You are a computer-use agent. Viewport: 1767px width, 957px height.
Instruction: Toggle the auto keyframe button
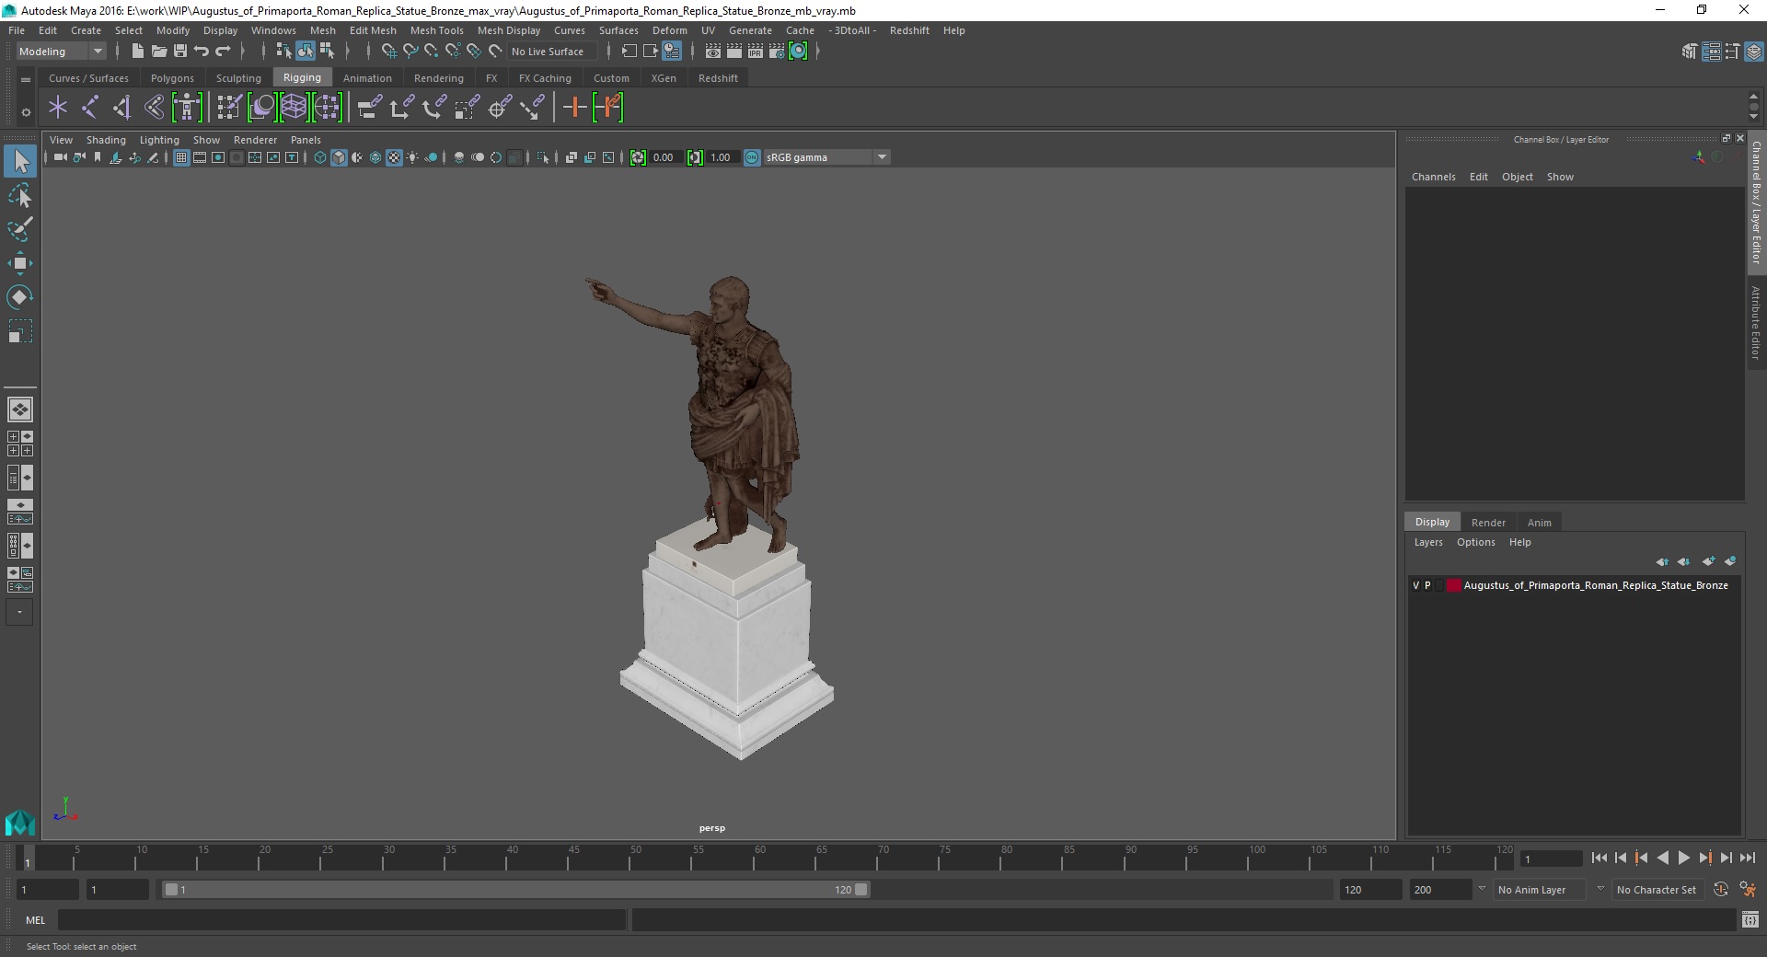(x=1720, y=890)
